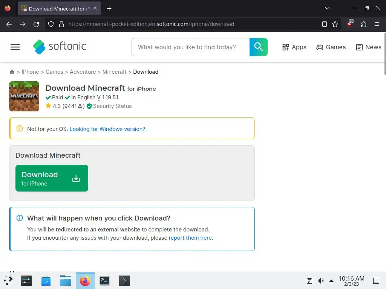The height and width of the screenshot is (289, 386).
Task: Go to the Minecraft breadcrumb
Action: pyautogui.click(x=115, y=72)
